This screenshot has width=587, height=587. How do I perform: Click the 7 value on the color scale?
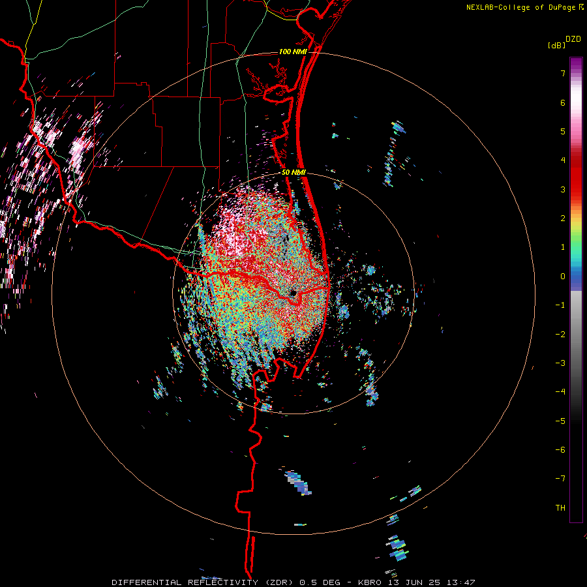[563, 73]
